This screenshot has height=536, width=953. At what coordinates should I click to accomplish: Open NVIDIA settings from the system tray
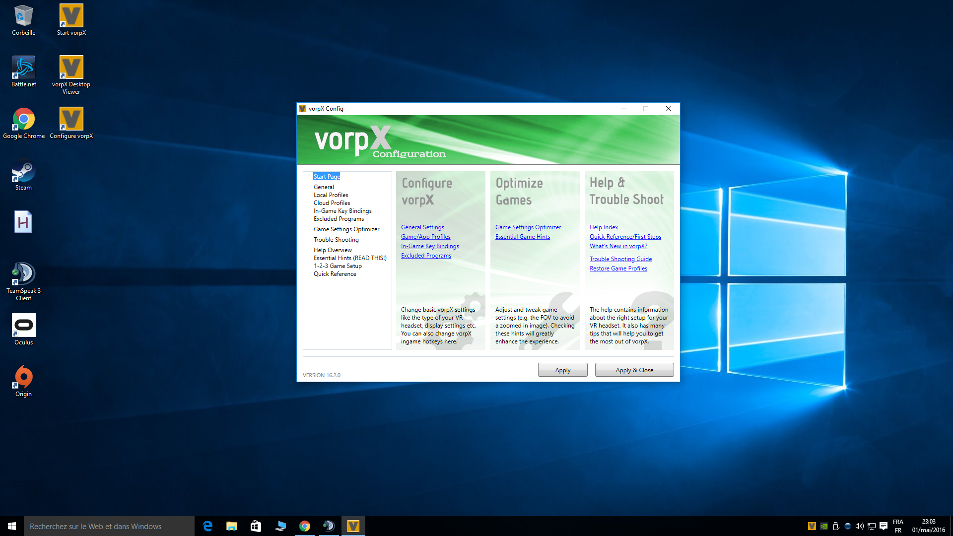click(824, 526)
